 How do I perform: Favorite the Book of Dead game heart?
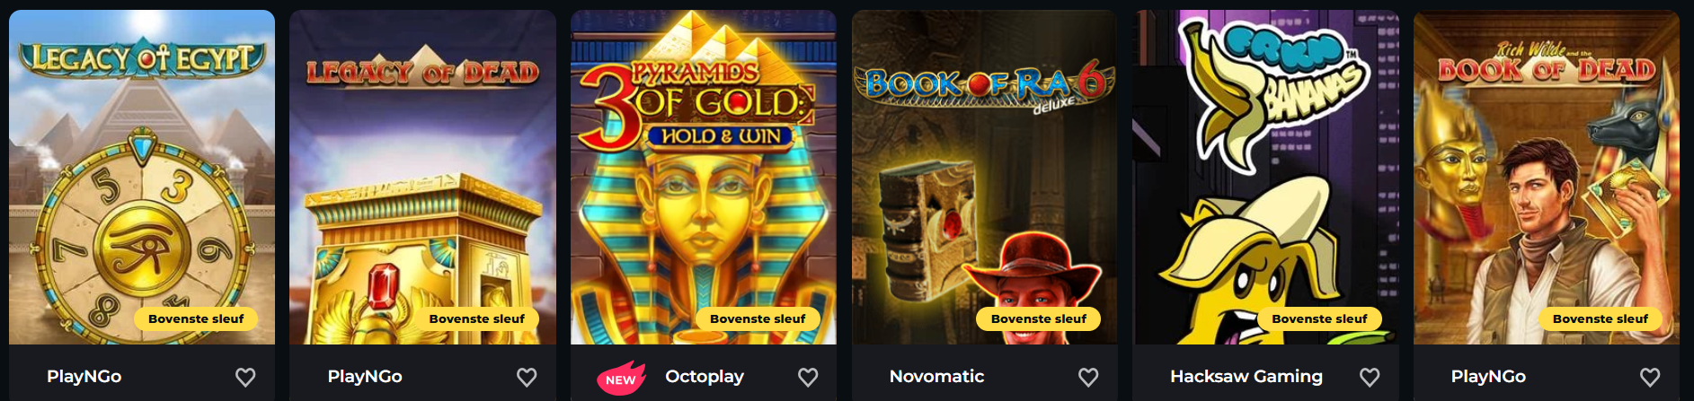1650,378
